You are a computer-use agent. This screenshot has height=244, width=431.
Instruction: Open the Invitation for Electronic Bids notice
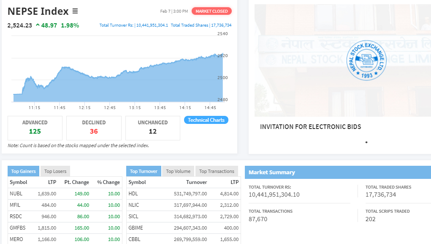click(x=311, y=127)
